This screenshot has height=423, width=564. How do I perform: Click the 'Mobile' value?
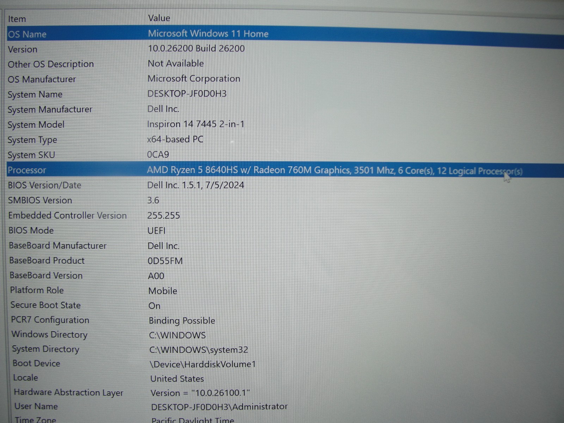click(163, 291)
